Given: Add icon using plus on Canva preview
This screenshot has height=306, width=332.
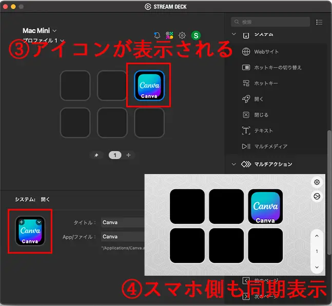Looking at the screenshot, I should pos(22,222).
